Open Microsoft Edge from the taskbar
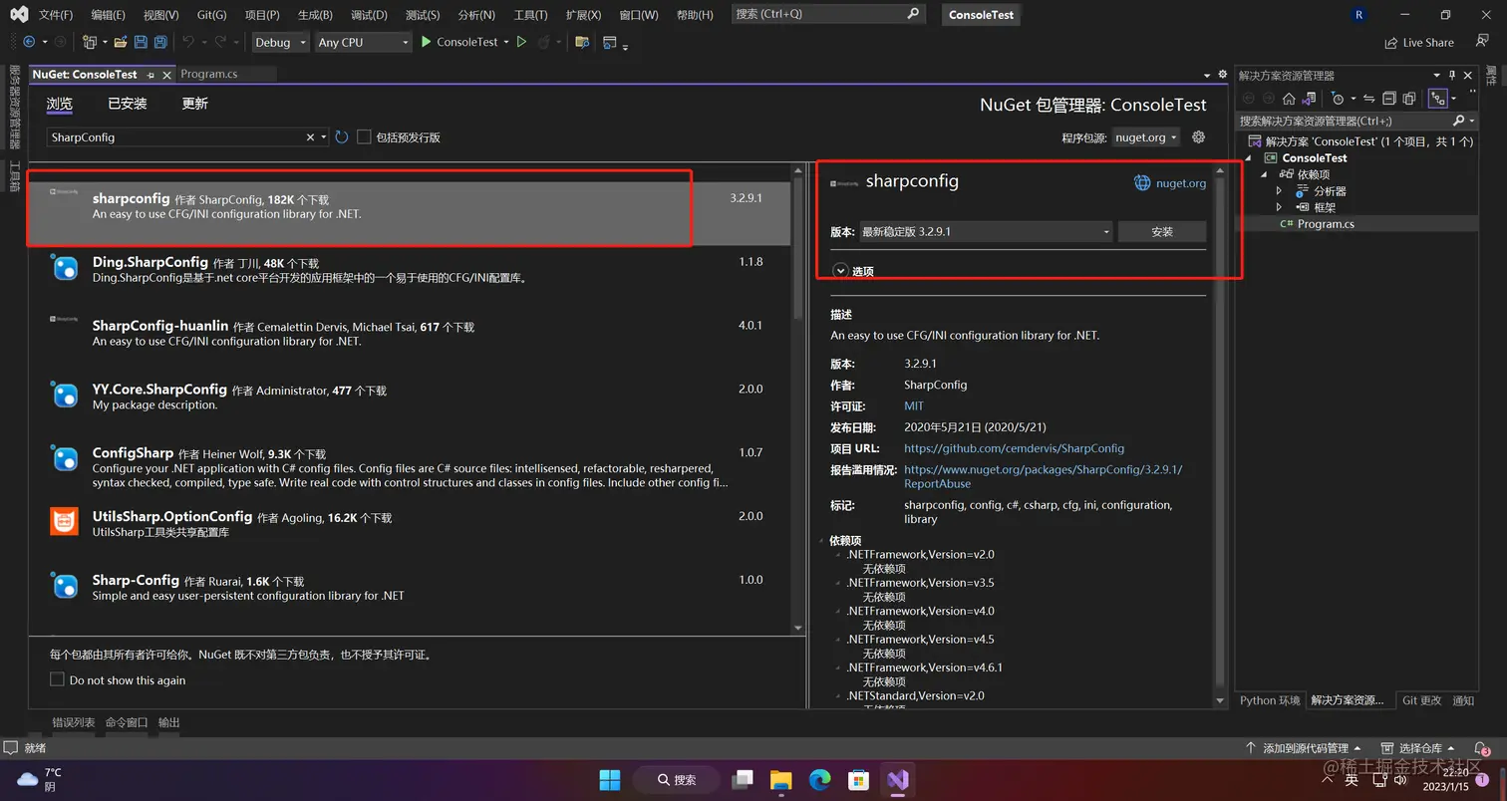The image size is (1507, 801). (819, 780)
